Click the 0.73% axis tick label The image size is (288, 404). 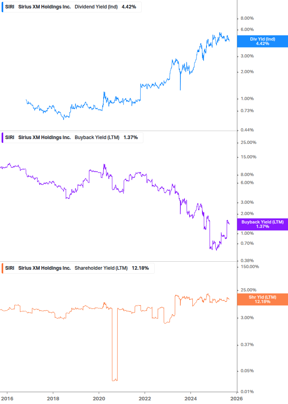click(247, 111)
